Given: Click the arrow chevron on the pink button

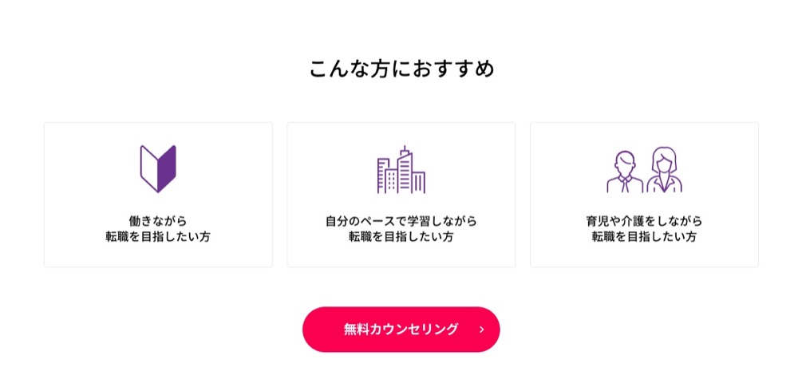Looking at the screenshot, I should [482, 330].
